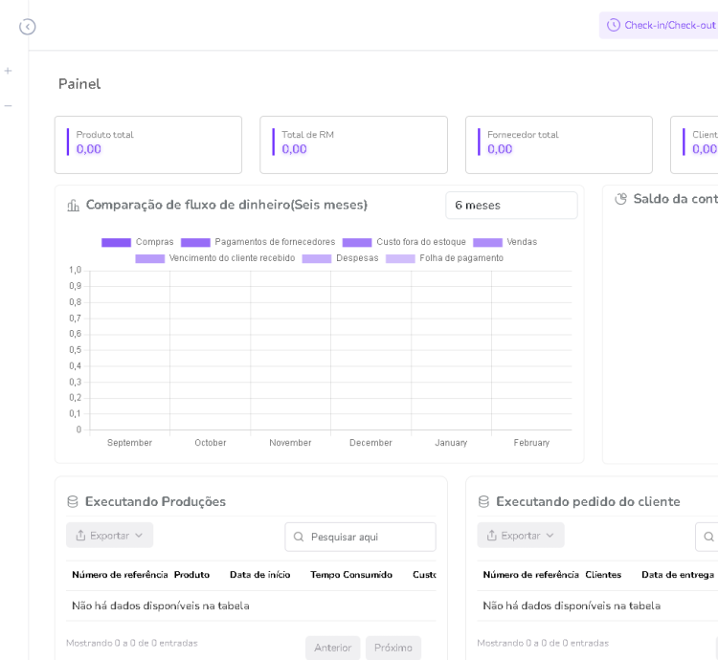Click the pie chart icon beside Saldo
Screen dimensions: 718x660
click(x=620, y=199)
